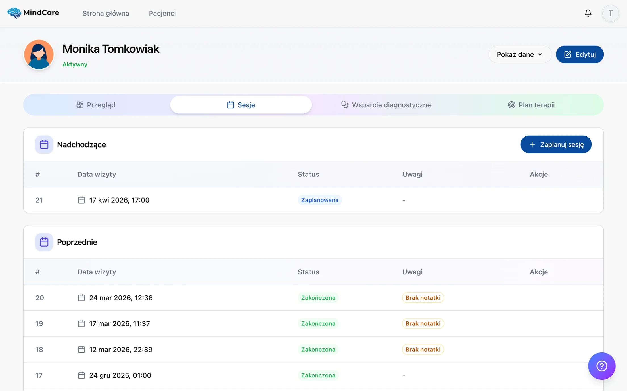Click the patient name Monika Tomkowiak

point(111,49)
